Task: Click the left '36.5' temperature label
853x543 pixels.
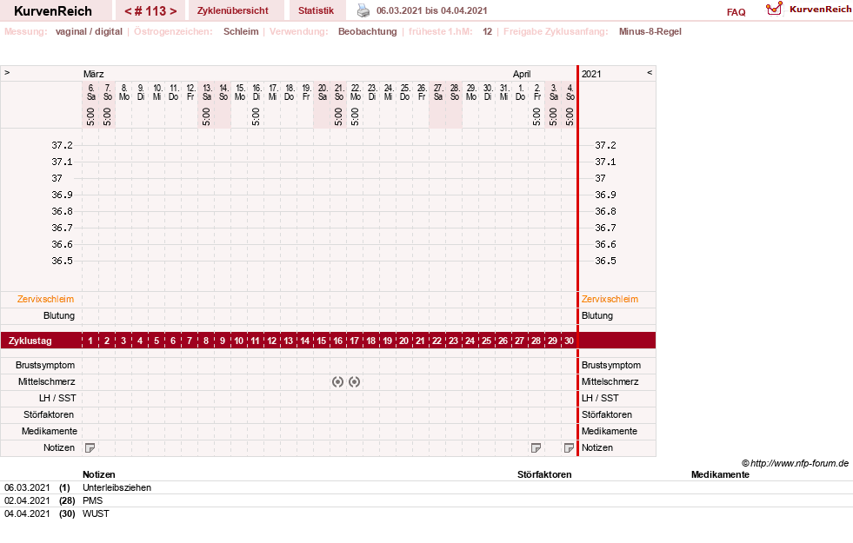Action: pos(62,261)
